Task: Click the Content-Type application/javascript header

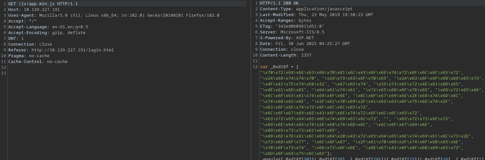Action: 306,9
